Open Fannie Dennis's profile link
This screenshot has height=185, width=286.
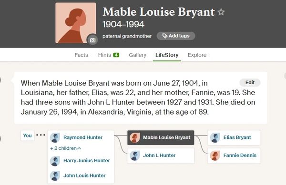pos(240,156)
